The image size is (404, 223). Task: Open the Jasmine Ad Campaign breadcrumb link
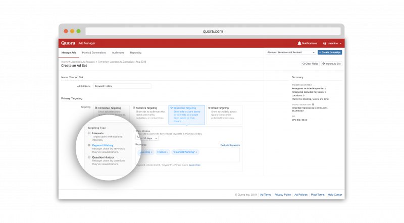click(x=128, y=62)
